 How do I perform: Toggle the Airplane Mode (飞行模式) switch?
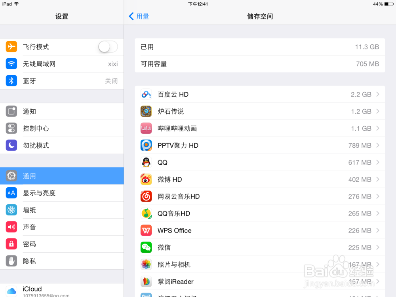tap(108, 47)
